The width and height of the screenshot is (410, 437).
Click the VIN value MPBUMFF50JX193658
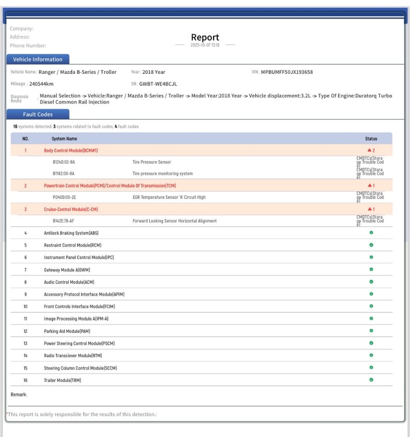click(286, 72)
